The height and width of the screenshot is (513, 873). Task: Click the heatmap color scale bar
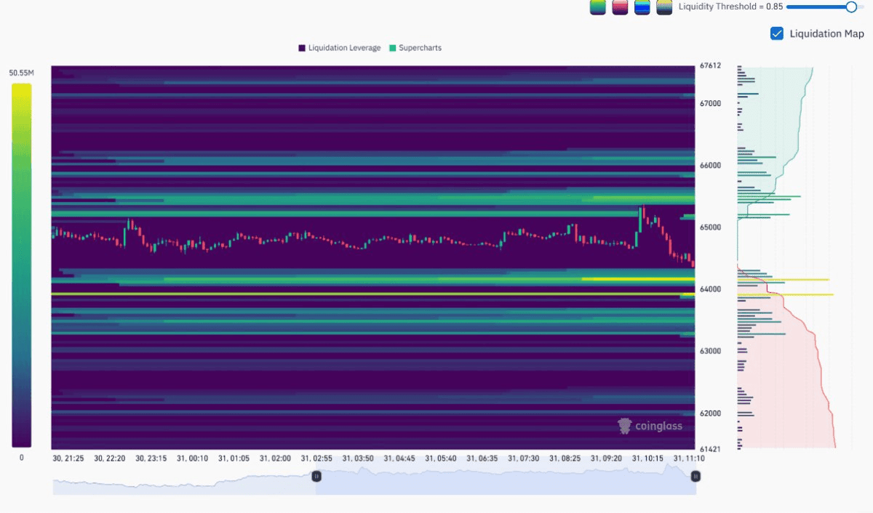22,265
